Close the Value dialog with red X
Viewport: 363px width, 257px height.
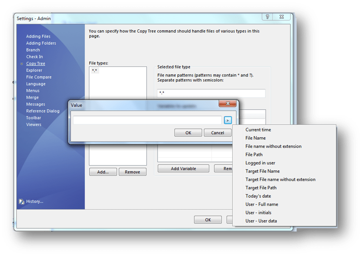point(228,104)
